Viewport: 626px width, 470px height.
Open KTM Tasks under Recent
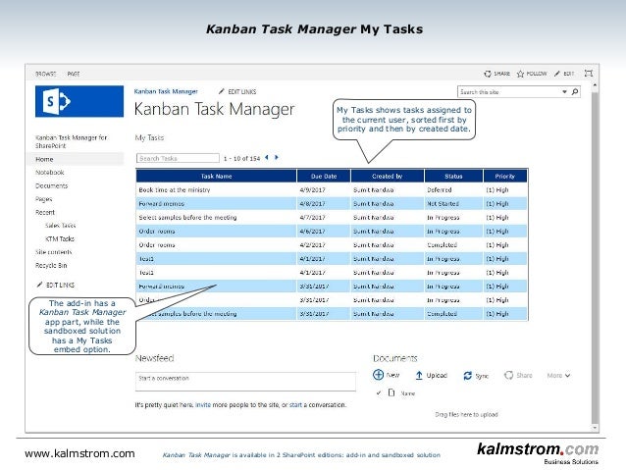(60, 238)
